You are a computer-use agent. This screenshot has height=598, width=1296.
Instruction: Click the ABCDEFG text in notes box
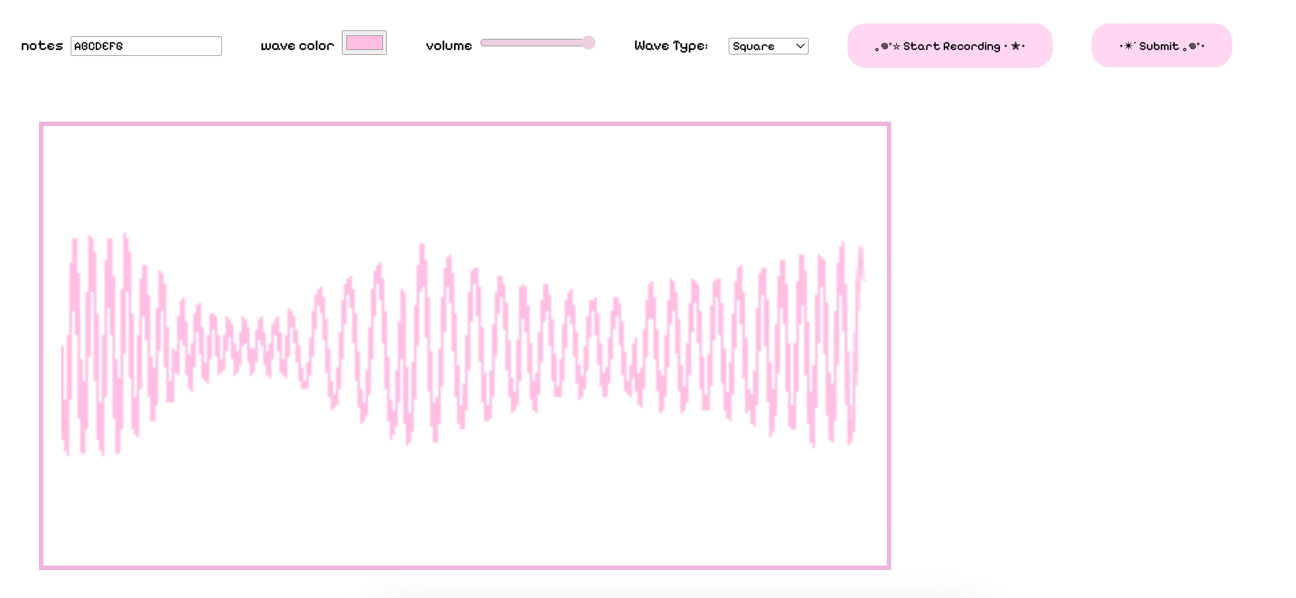[98, 46]
